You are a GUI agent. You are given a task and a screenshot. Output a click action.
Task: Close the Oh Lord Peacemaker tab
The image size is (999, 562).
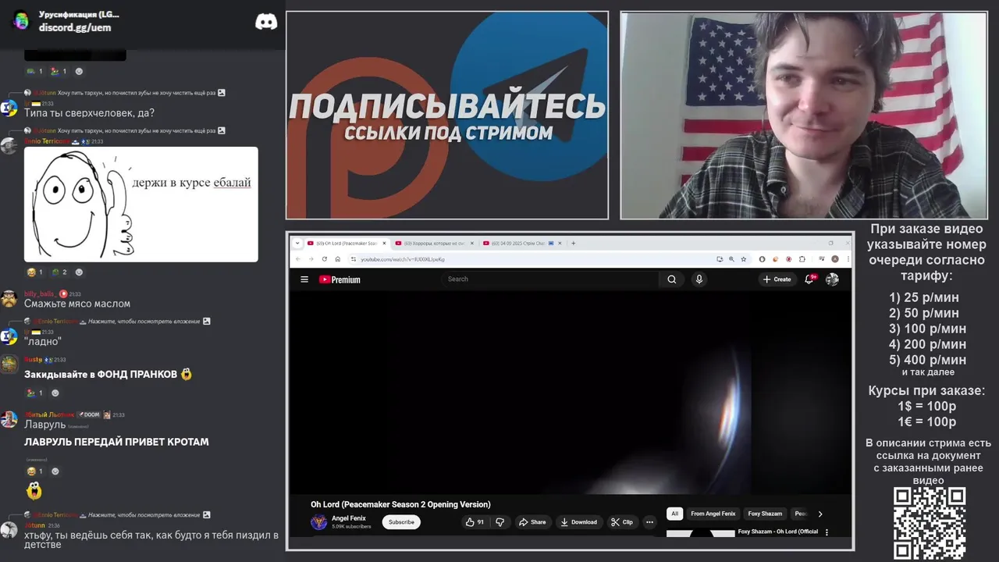point(384,243)
